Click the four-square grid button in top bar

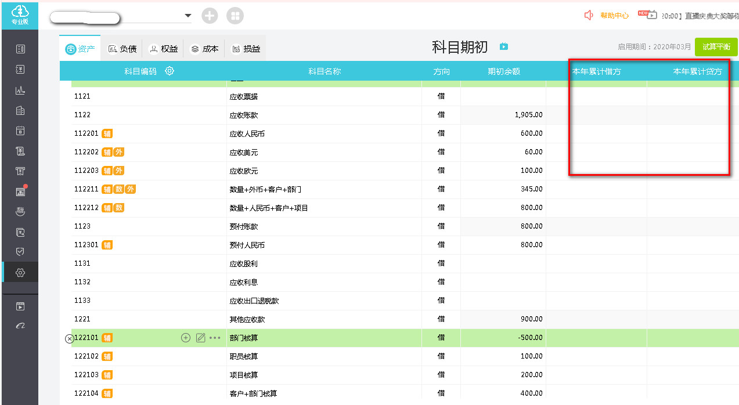pyautogui.click(x=235, y=16)
